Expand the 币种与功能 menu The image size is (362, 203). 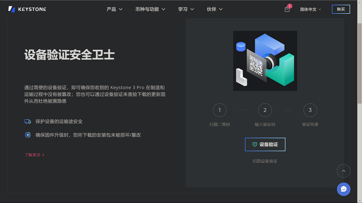tap(150, 9)
